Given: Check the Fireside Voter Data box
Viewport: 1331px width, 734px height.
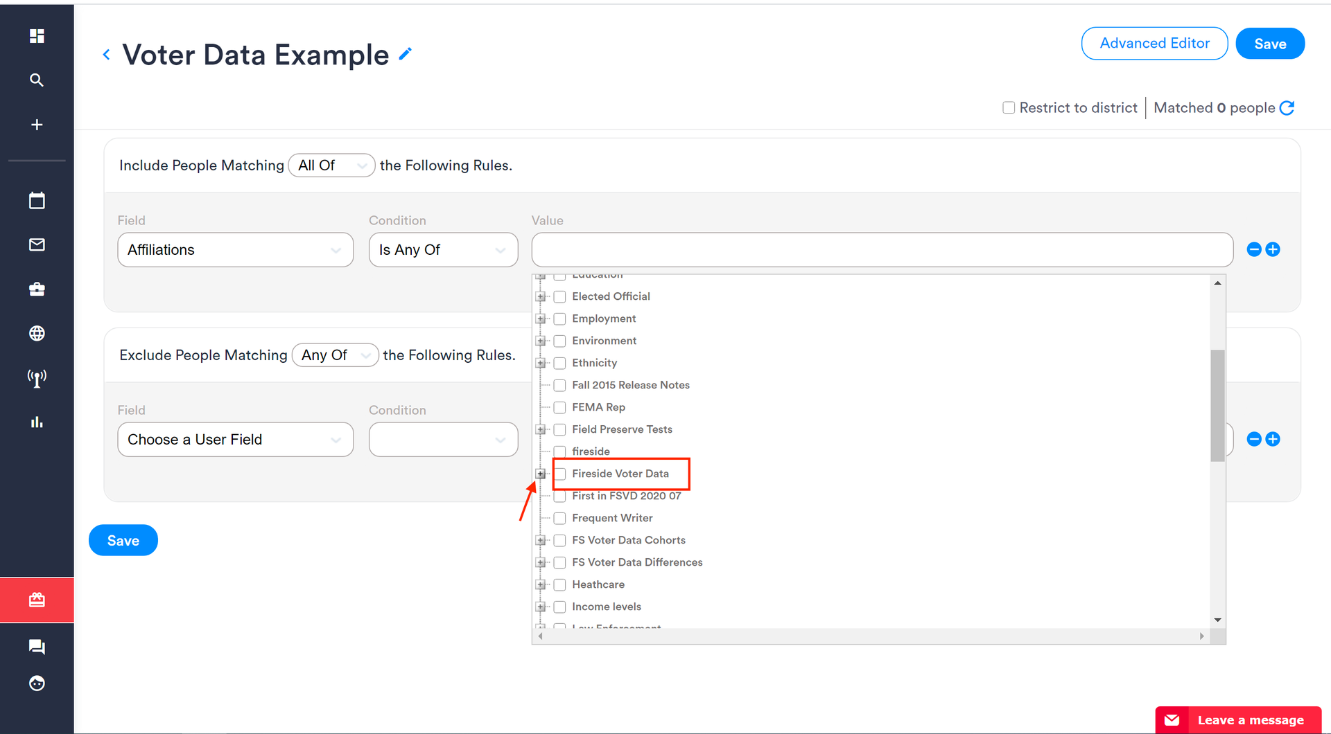Looking at the screenshot, I should tap(559, 474).
